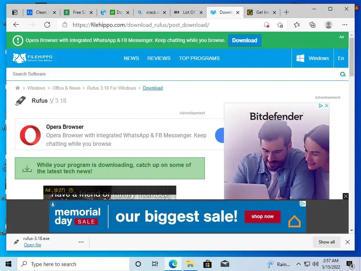This screenshot has height=271, width=361.
Task: Click shop now on memorial day ad
Action: point(262,217)
